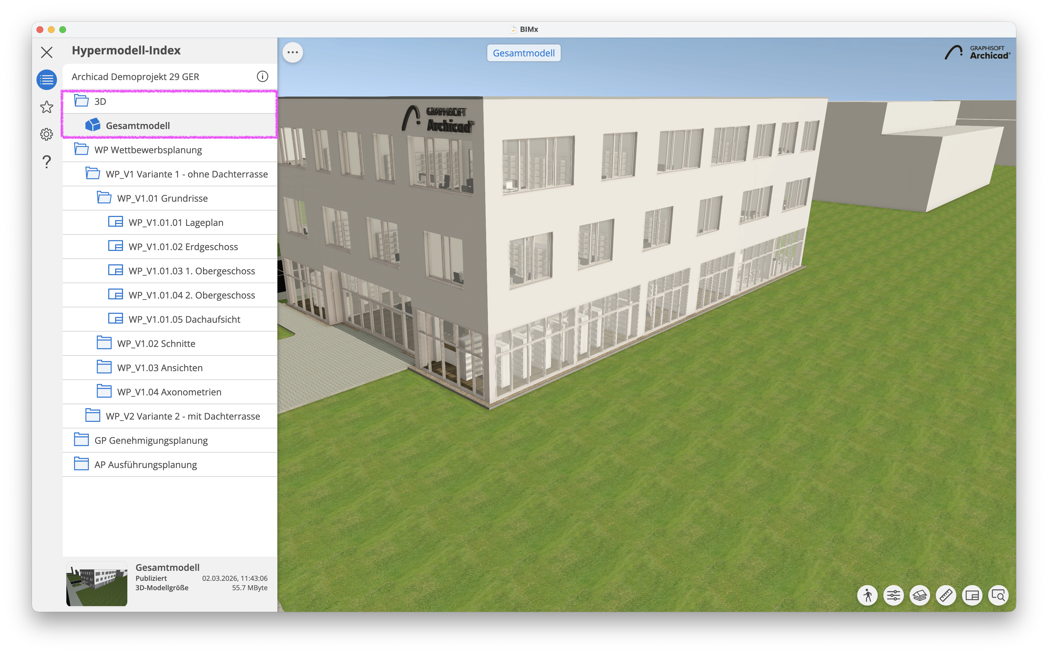Select the measure ruler tool
The image size is (1048, 654).
pos(946,596)
